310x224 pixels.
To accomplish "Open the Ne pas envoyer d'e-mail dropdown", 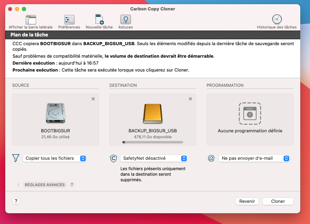I will 254,158.
